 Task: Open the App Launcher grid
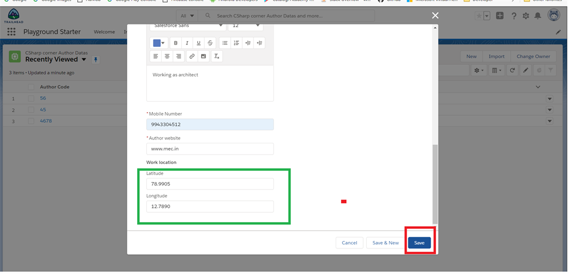click(11, 32)
